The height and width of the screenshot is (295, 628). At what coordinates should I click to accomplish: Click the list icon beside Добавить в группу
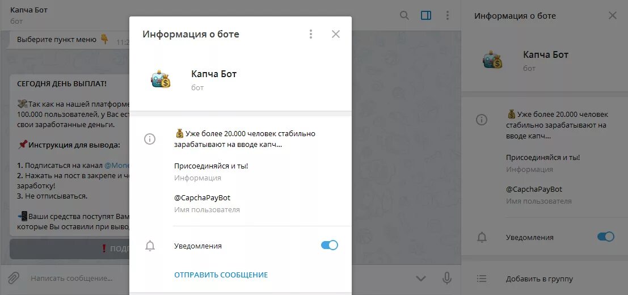pyautogui.click(x=482, y=278)
